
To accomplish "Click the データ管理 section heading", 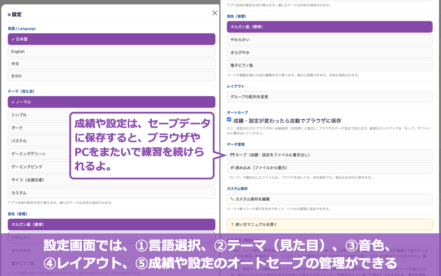I will (x=236, y=145).
